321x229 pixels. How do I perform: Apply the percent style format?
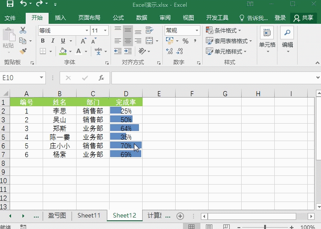click(185, 41)
